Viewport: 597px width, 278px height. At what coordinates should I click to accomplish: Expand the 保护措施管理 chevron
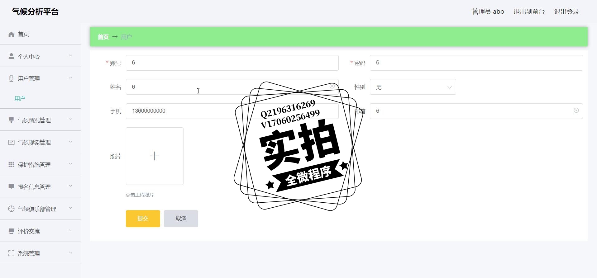[70, 164]
